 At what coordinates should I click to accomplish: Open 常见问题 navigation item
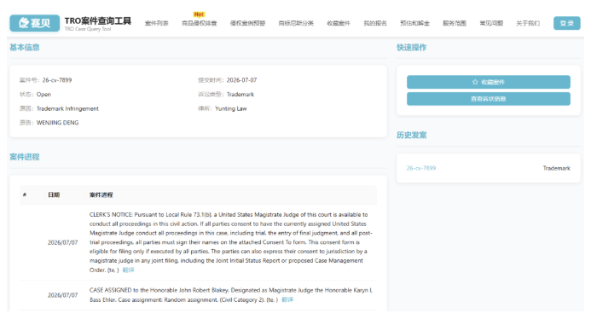(x=491, y=23)
